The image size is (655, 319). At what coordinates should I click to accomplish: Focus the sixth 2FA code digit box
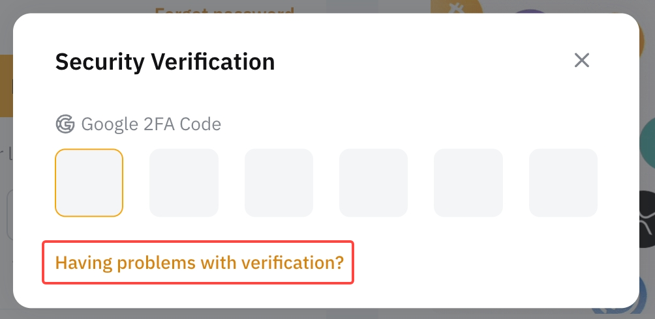[x=563, y=183]
